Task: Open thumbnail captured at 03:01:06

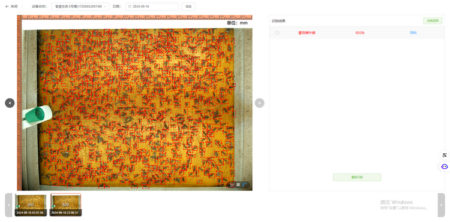Action: tap(31, 205)
